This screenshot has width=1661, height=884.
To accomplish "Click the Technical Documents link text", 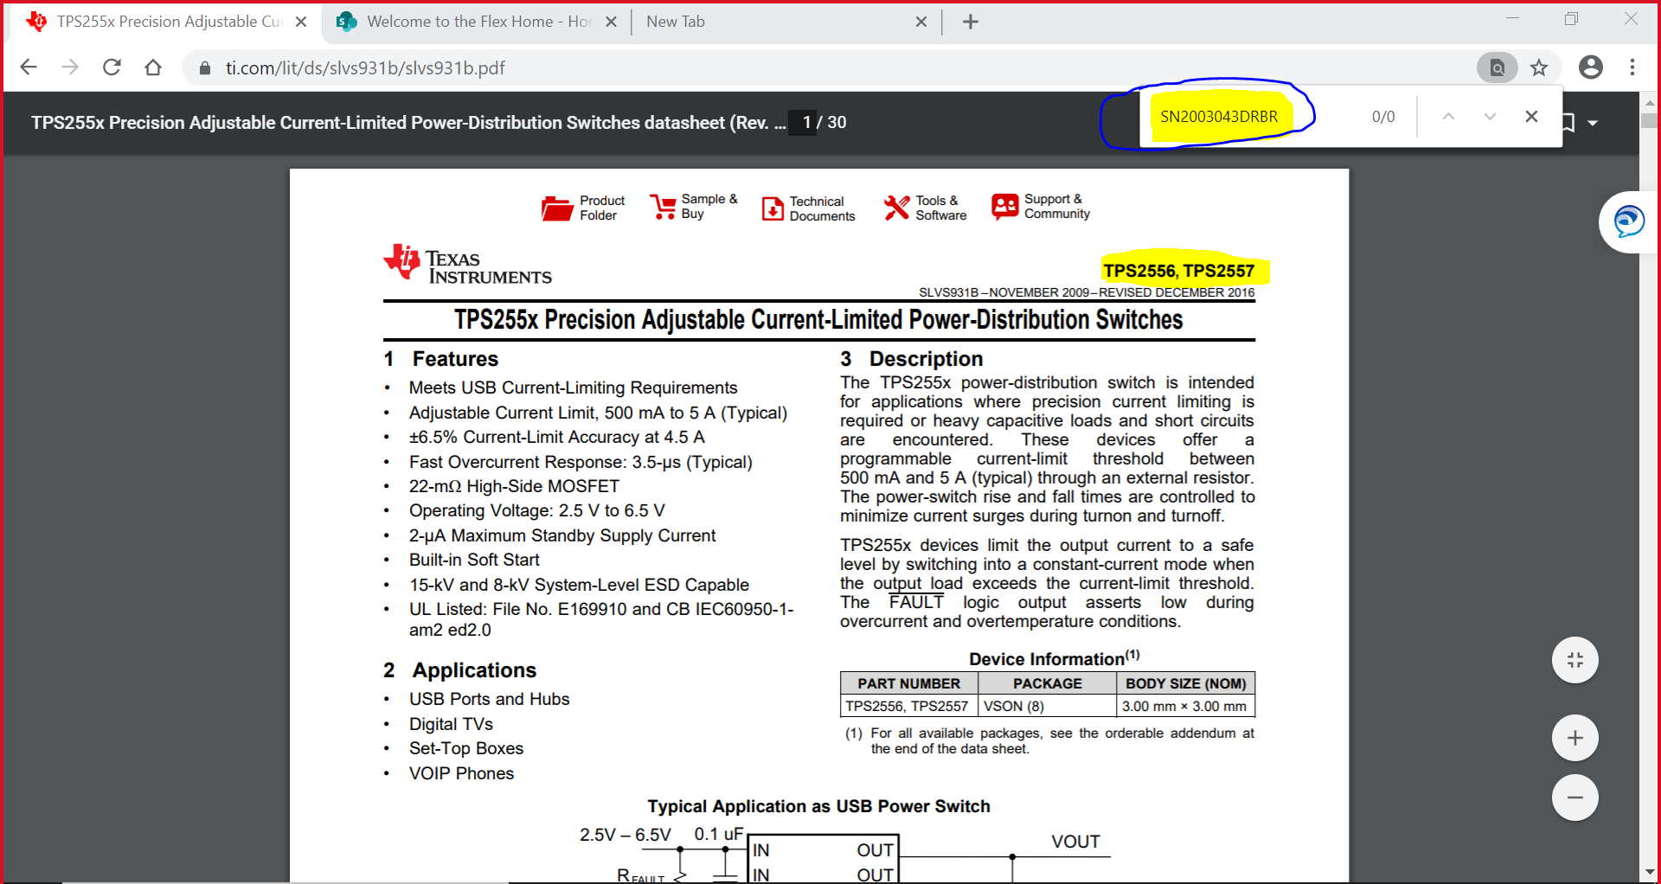I will click(822, 208).
